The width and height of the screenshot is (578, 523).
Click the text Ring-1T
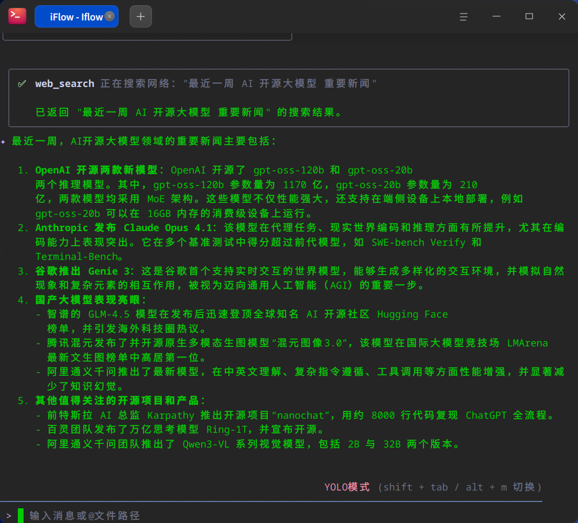click(x=227, y=429)
